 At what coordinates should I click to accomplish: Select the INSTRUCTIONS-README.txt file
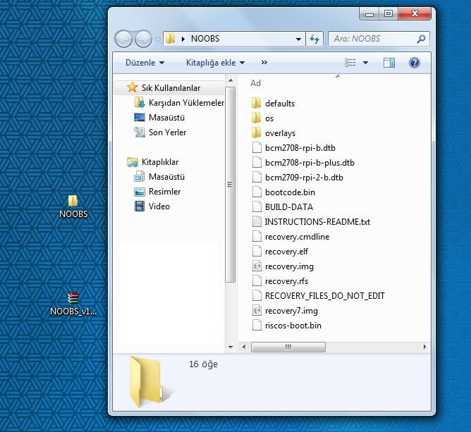pyautogui.click(x=311, y=222)
